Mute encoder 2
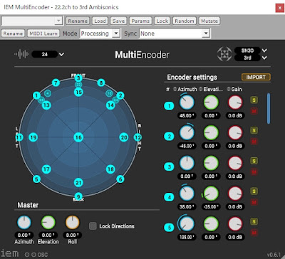Screen dimensions: 285x259 [x=254, y=142]
